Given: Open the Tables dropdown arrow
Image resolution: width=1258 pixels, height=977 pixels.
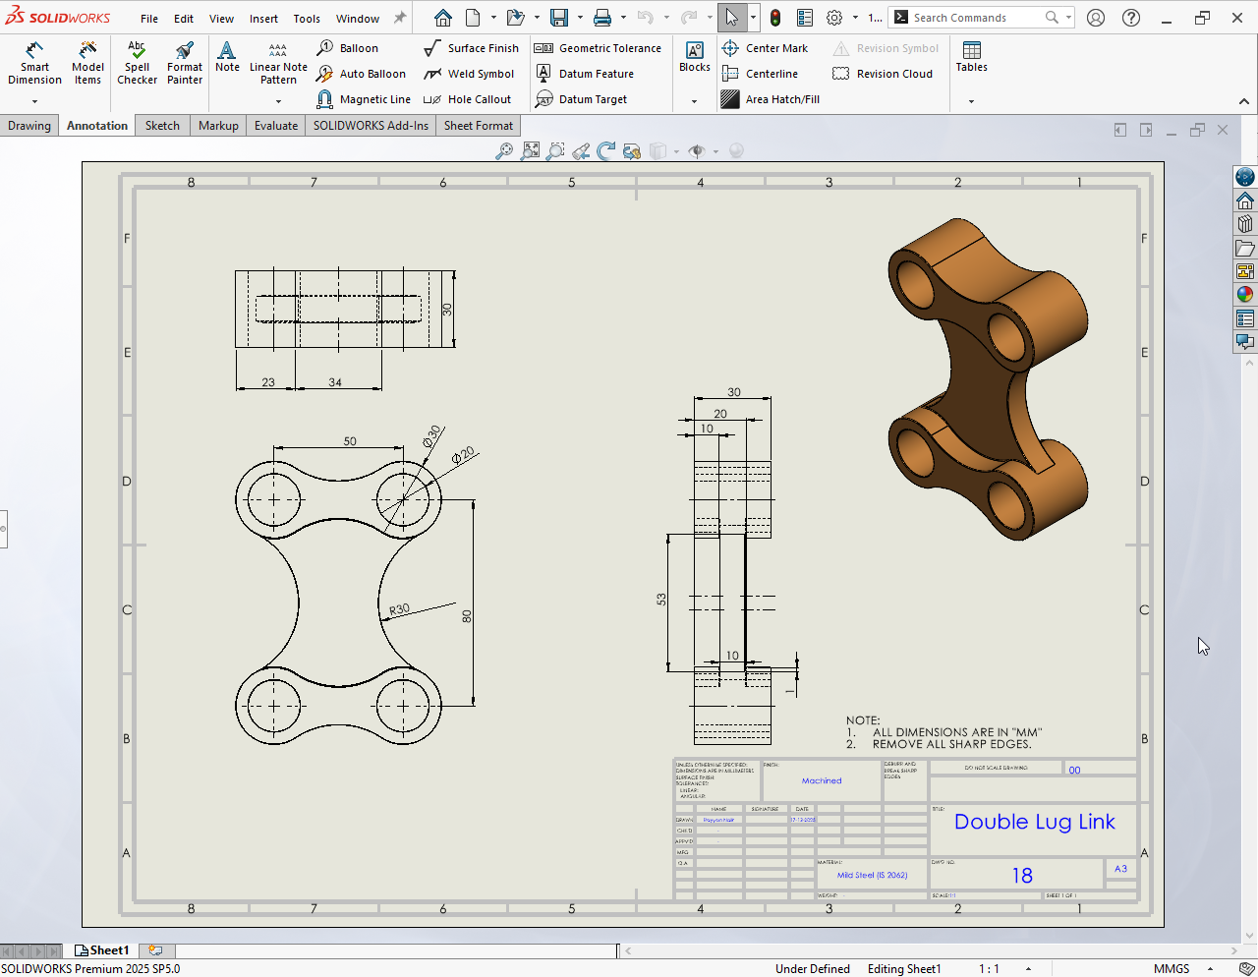Looking at the screenshot, I should (x=971, y=101).
